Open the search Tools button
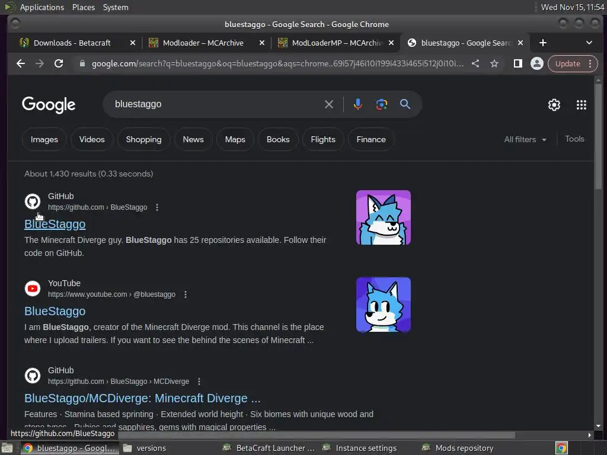 click(574, 139)
